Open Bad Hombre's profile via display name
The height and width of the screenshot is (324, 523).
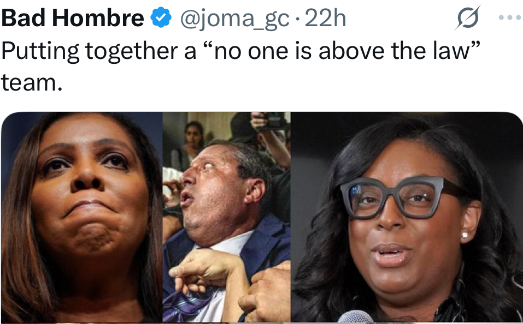pyautogui.click(x=73, y=17)
